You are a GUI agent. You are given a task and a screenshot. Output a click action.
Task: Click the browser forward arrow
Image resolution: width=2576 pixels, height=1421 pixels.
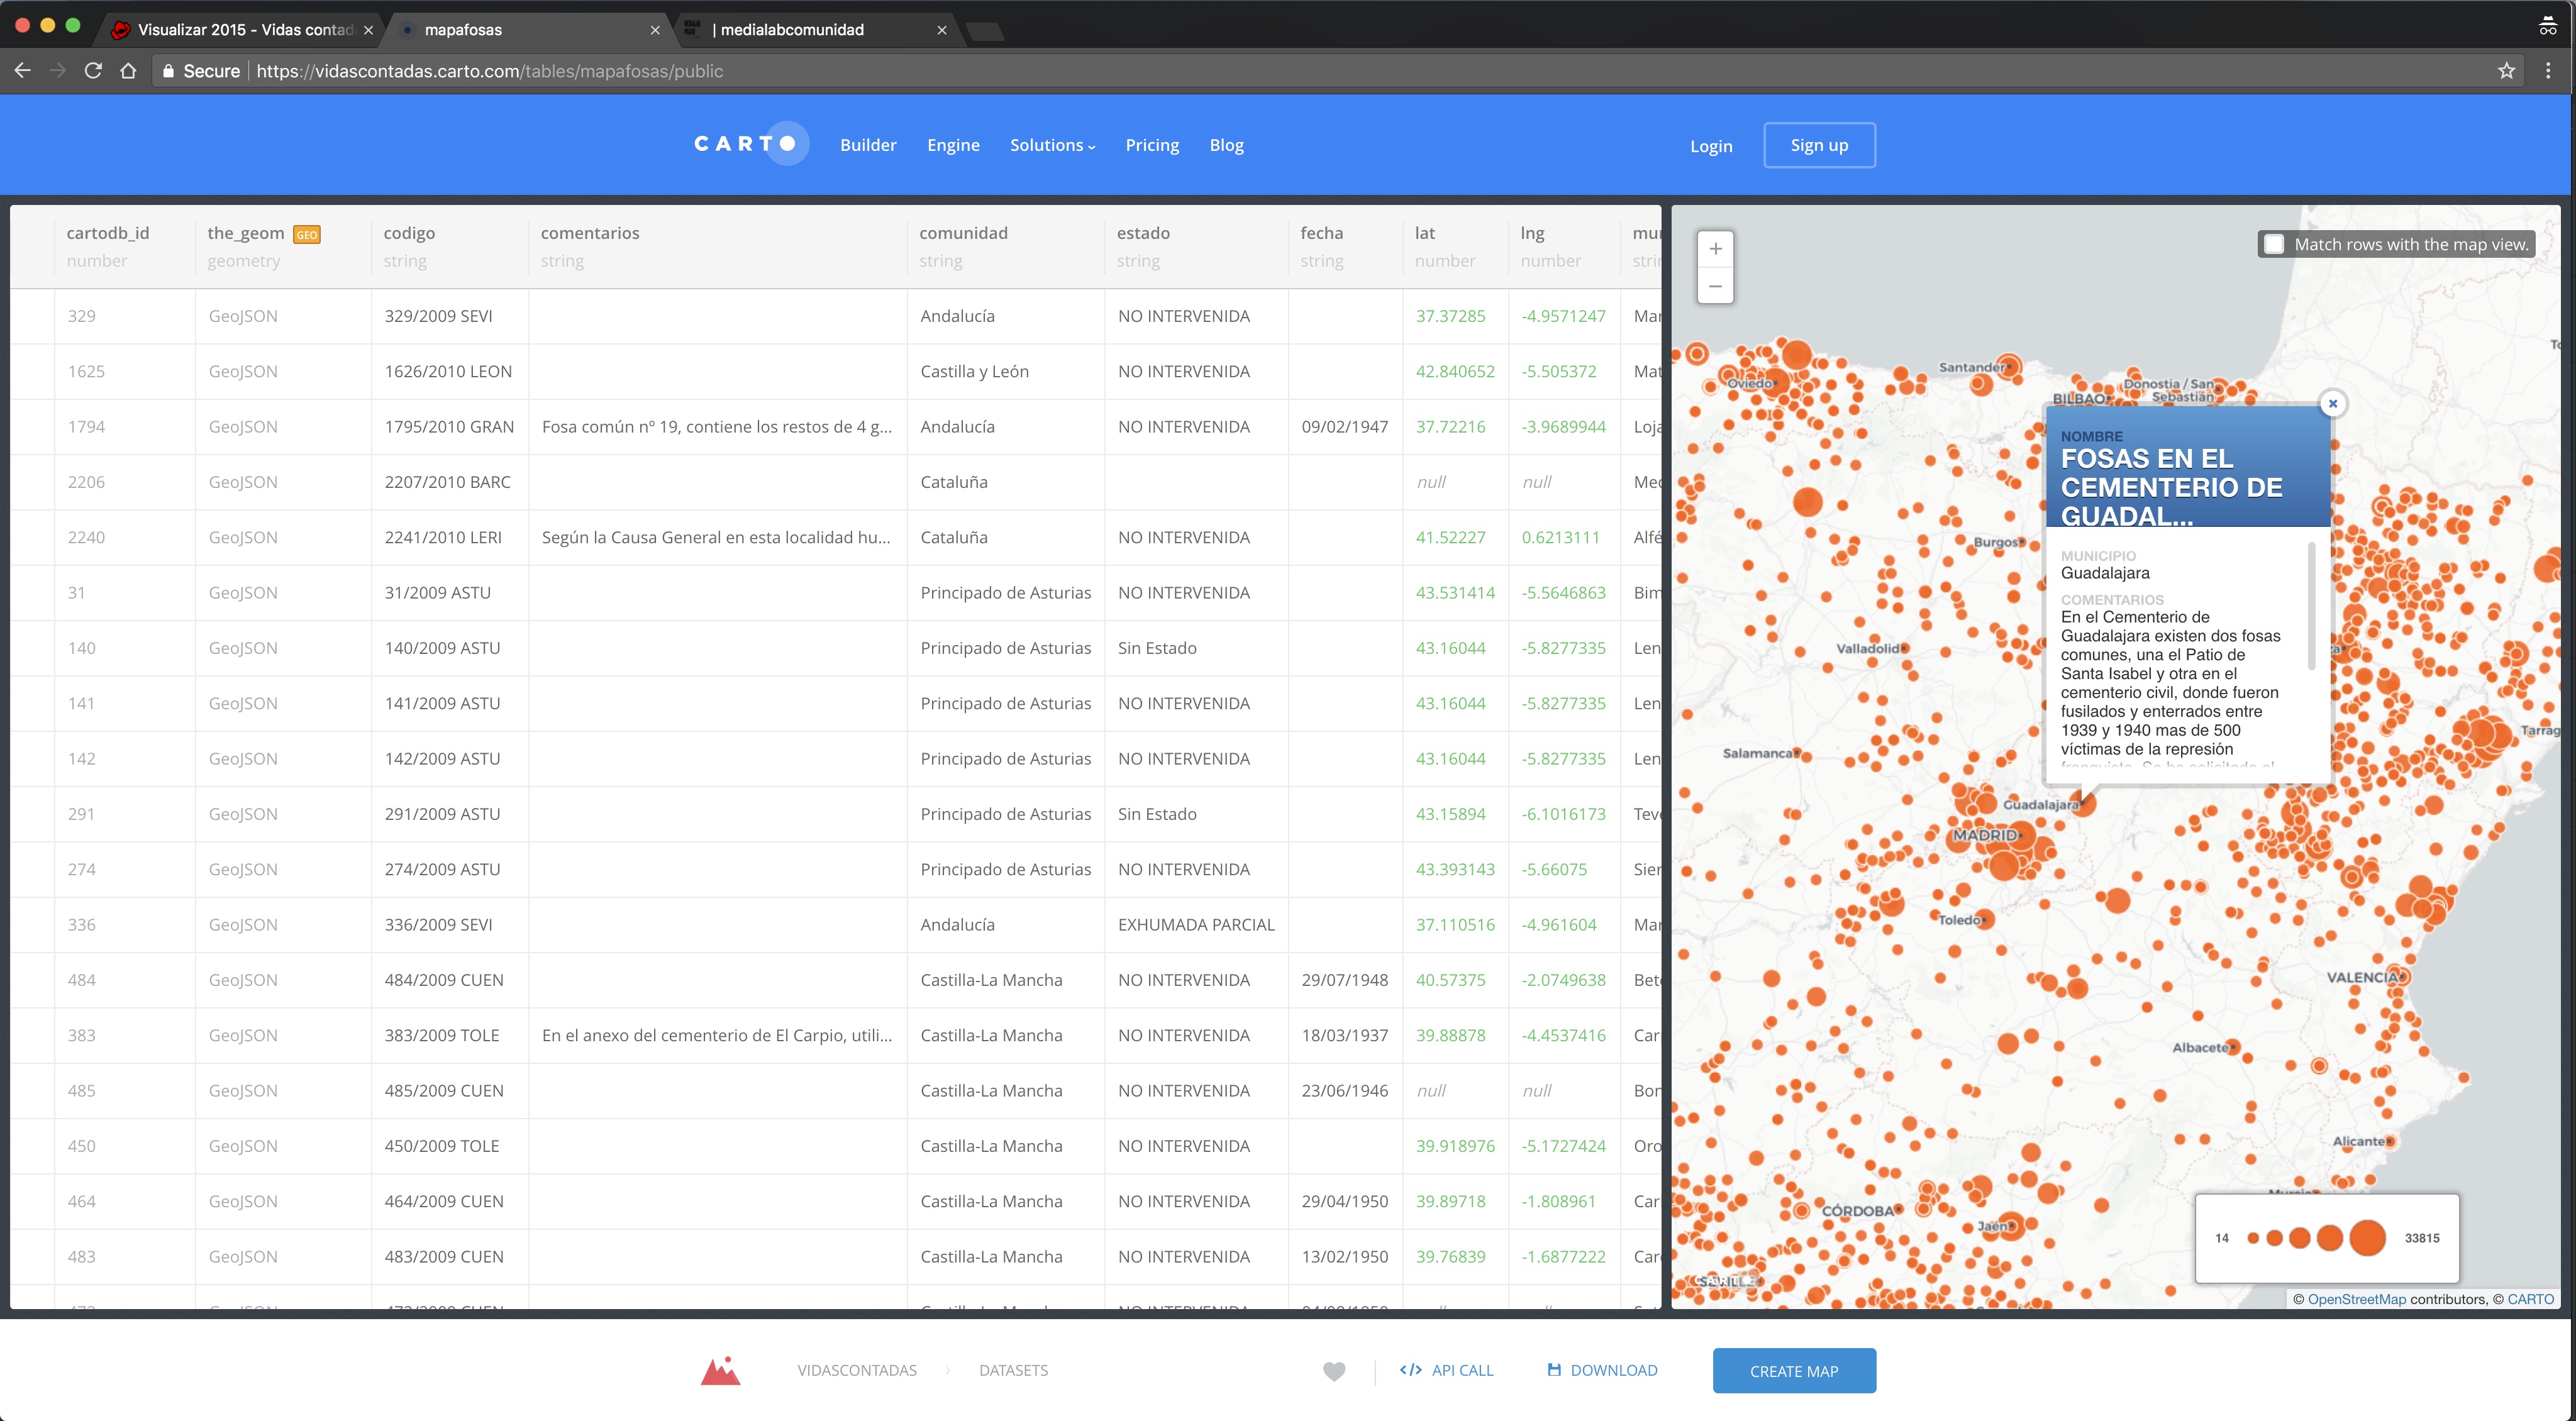point(58,71)
